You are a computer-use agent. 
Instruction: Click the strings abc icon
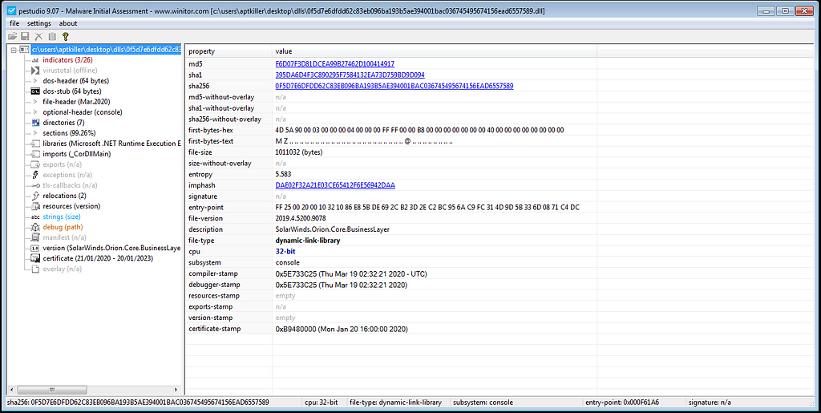[x=35, y=217]
